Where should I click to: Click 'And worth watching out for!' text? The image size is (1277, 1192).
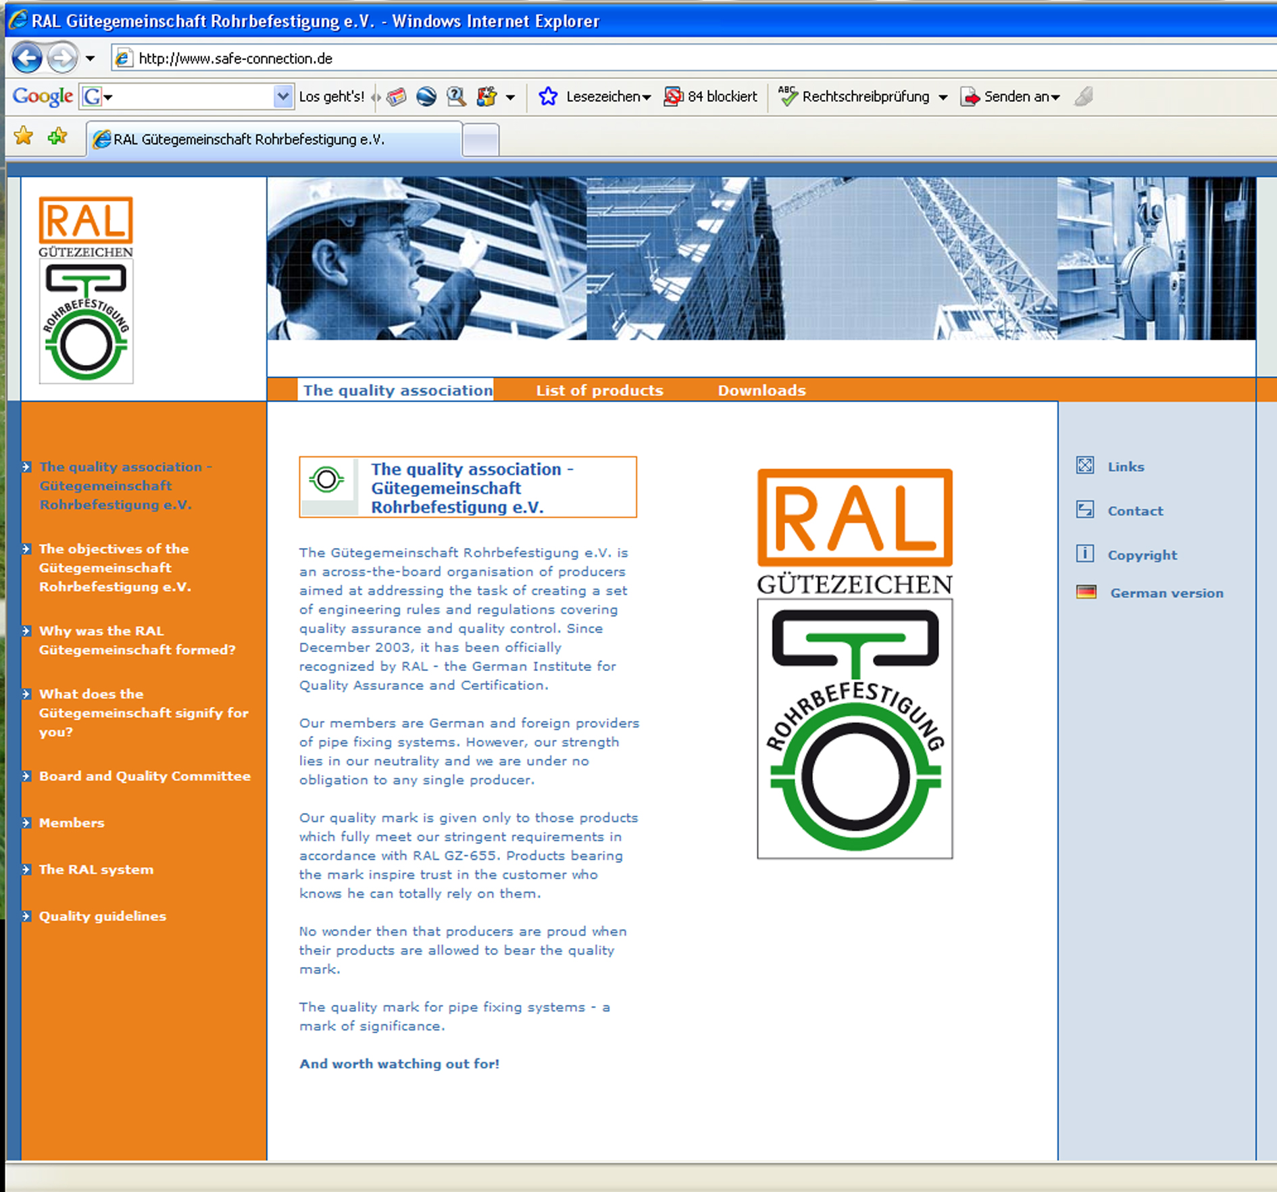(399, 1063)
